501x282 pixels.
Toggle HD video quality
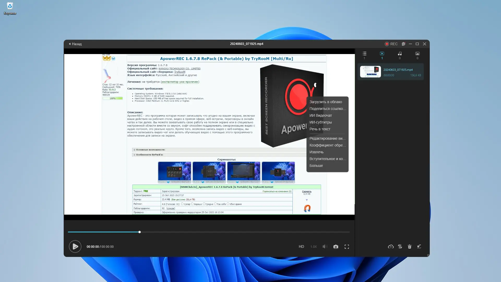[301, 246]
